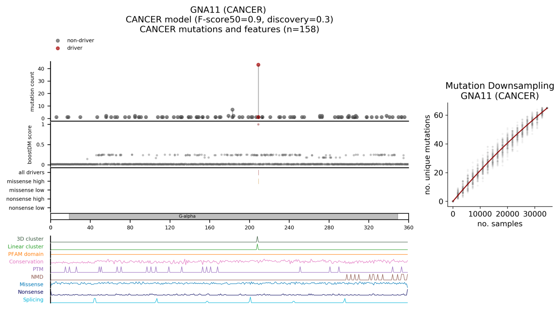The image size is (559, 310).
Task: Click the 'Conservation' track label
Action: [26, 262]
